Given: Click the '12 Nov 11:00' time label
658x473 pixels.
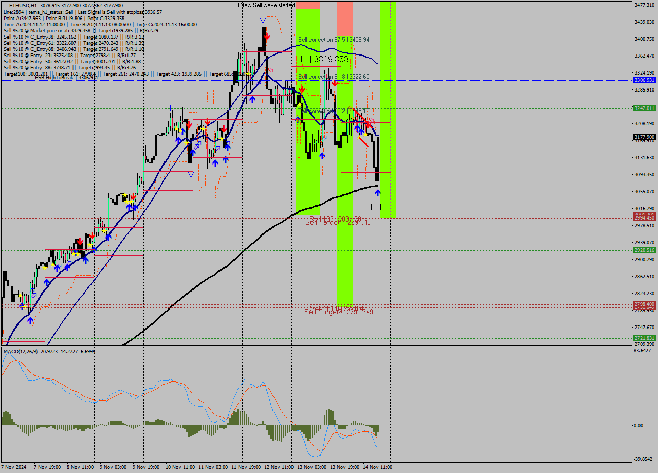Looking at the screenshot, I should 279,467.
